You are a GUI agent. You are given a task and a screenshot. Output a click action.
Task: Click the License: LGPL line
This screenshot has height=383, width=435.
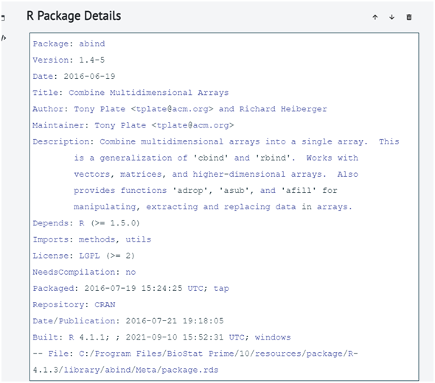83,256
